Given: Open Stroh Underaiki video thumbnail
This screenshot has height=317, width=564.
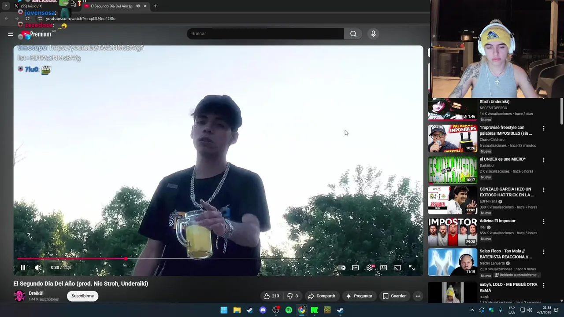Looking at the screenshot, I should tap(453, 109).
